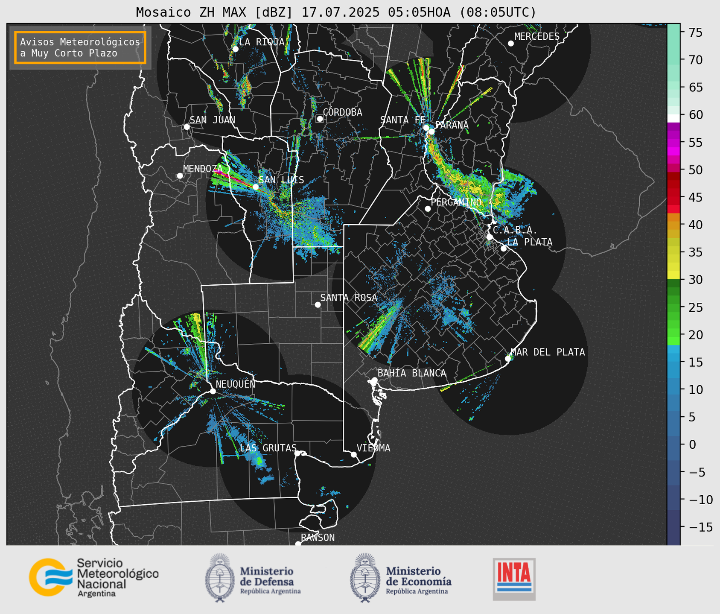Click the 0 label on the colorbar scale
This screenshot has height=614, width=720.
point(692,445)
